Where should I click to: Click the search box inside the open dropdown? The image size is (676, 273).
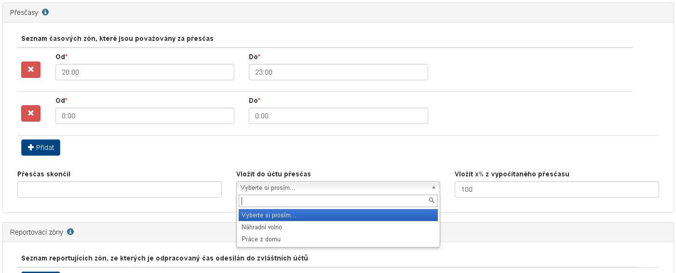click(333, 201)
